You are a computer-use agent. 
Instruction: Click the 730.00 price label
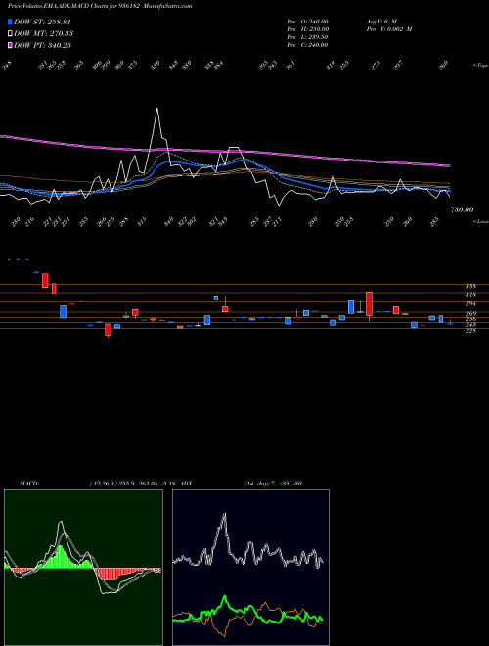pos(462,210)
